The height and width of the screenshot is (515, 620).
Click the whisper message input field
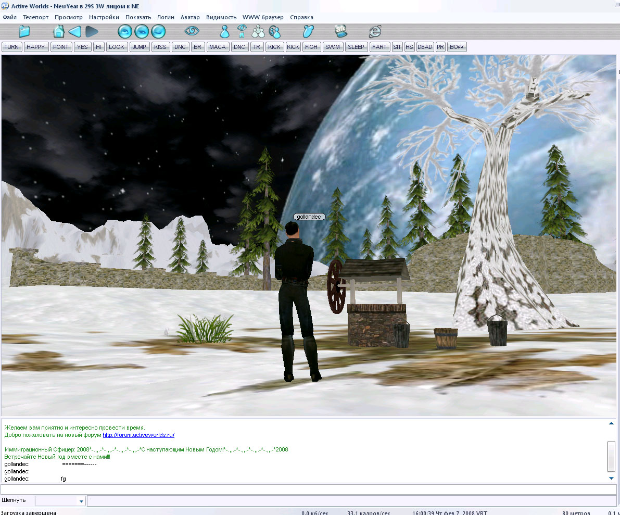tap(351, 501)
